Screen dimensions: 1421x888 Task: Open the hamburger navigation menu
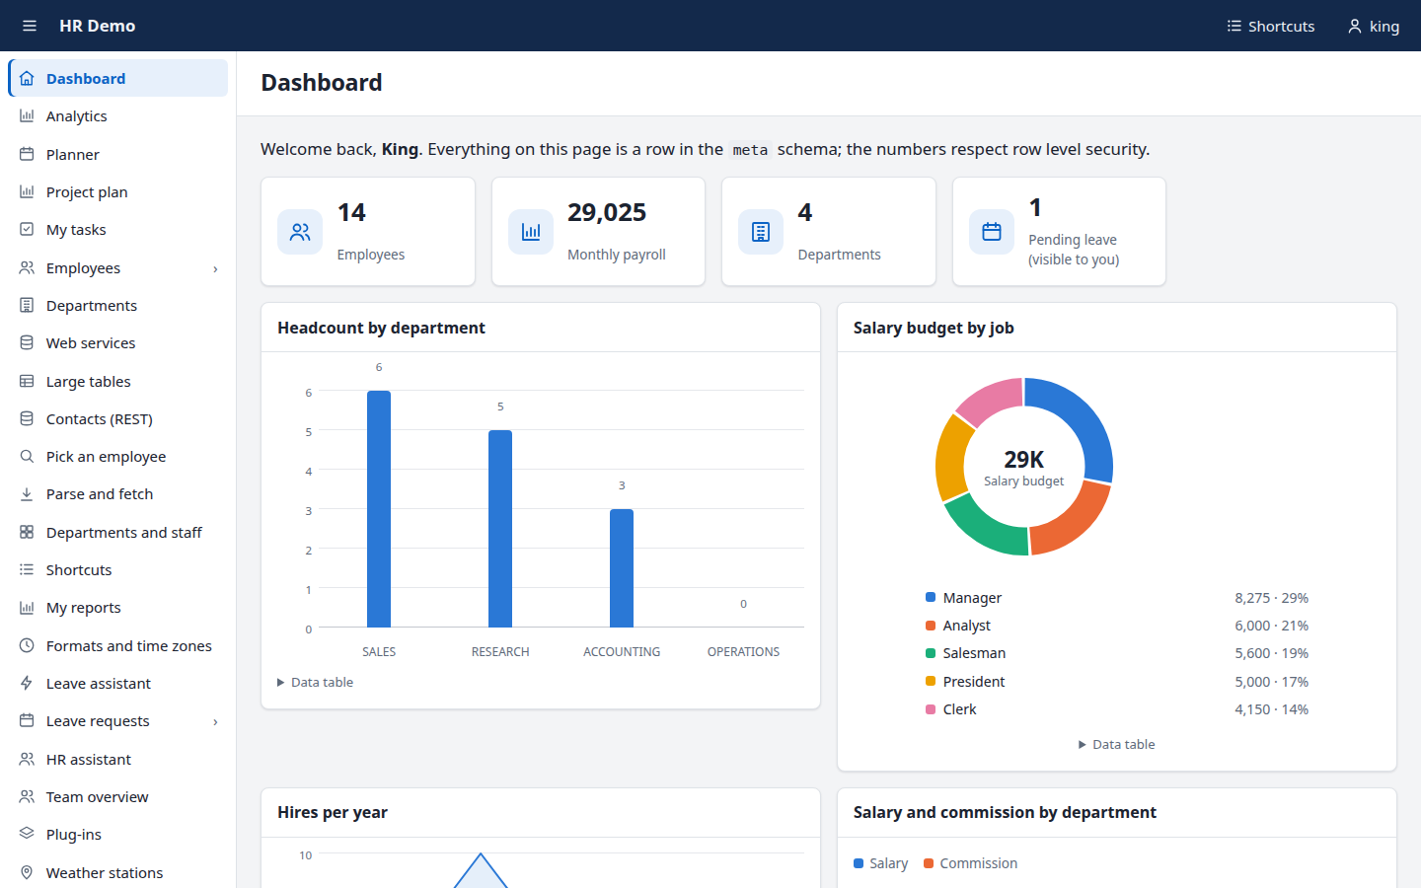click(x=30, y=26)
